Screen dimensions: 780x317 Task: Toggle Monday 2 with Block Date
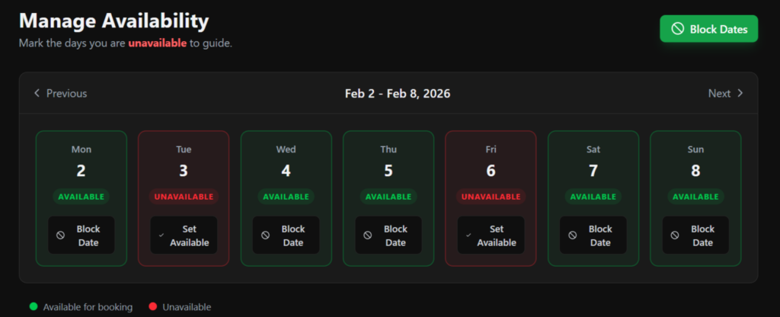coord(82,235)
